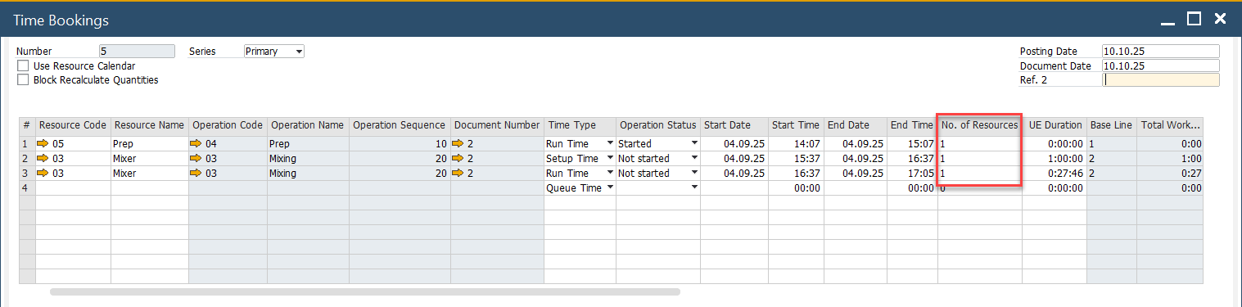This screenshot has height=307, width=1242.
Task: Click the Operation Code column header
Action: coord(228,125)
